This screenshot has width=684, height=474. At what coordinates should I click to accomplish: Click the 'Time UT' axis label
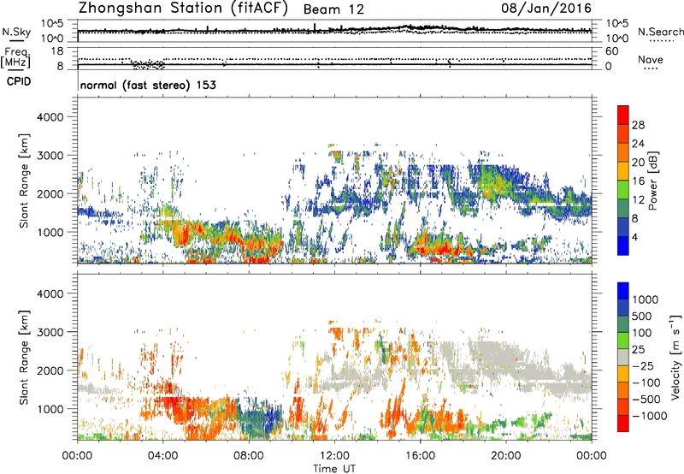pyautogui.click(x=334, y=469)
